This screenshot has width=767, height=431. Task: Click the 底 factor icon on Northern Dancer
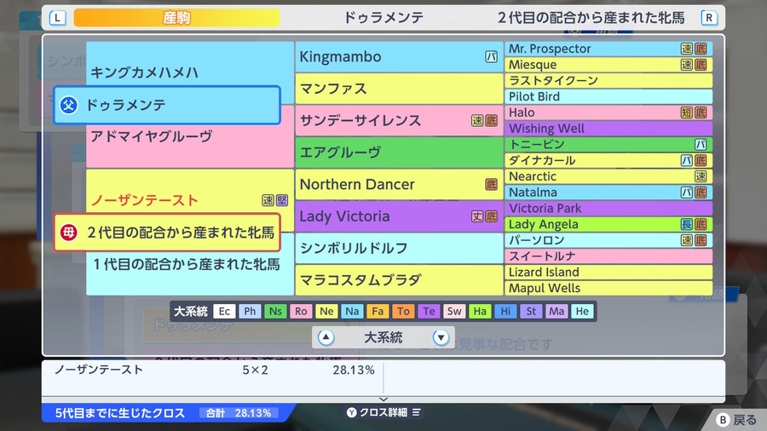pos(491,184)
